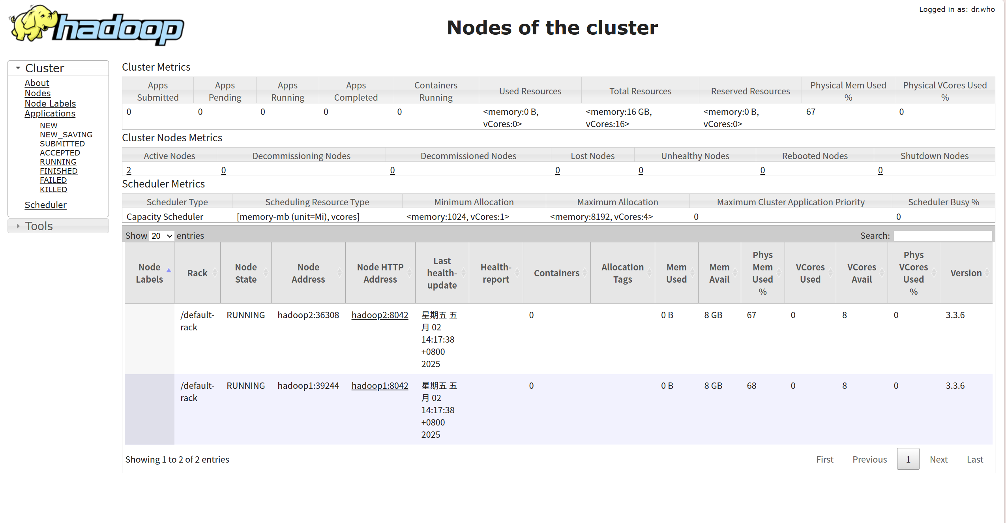1006x523 pixels.
Task: Go to page 1 pagination button
Action: tap(908, 459)
